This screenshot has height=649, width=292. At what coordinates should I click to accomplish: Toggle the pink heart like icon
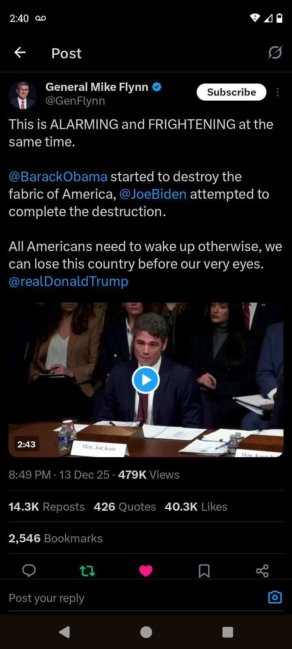tap(146, 571)
